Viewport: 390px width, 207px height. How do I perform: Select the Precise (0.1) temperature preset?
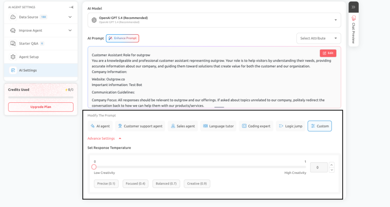106,184
